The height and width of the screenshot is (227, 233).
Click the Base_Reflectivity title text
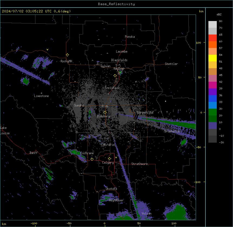click(117, 4)
